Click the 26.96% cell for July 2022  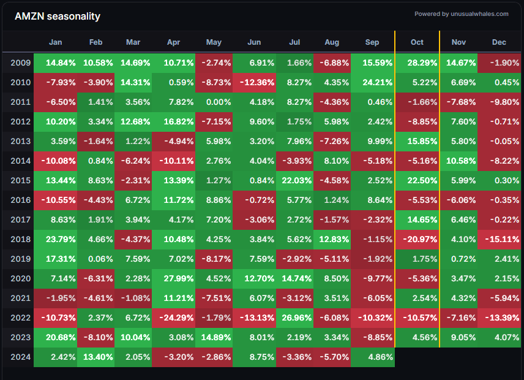[x=294, y=317]
